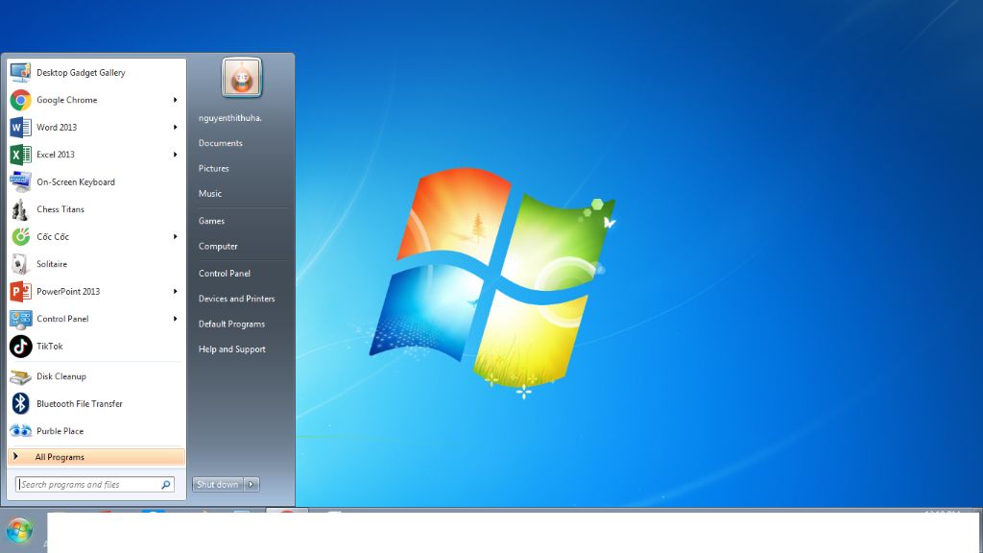Open Games folder
Image resolution: width=983 pixels, height=553 pixels.
point(211,221)
